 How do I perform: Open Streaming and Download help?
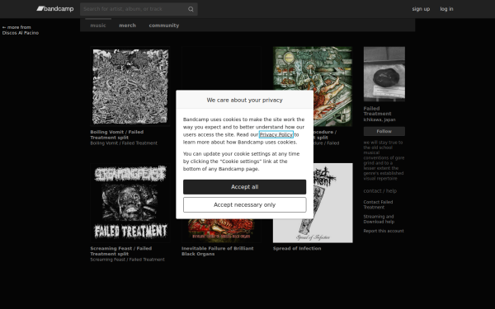379,219
